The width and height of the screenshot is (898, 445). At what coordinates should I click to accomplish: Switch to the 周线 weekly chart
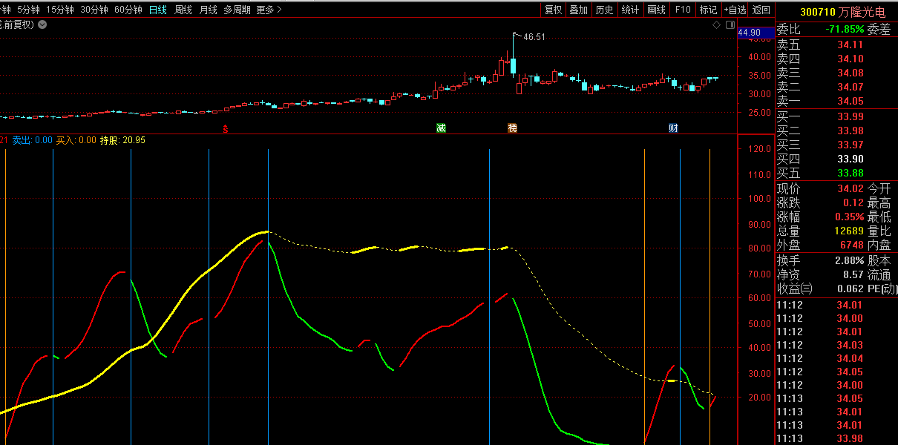[183, 10]
